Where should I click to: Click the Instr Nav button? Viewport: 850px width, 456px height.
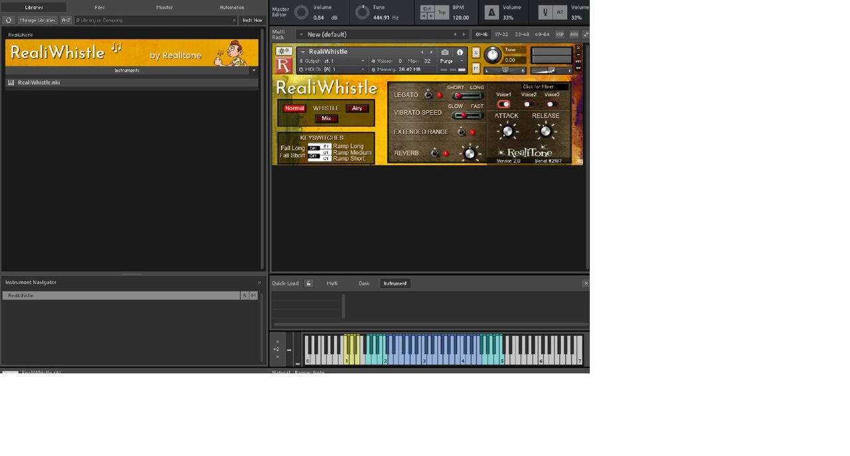pos(252,21)
